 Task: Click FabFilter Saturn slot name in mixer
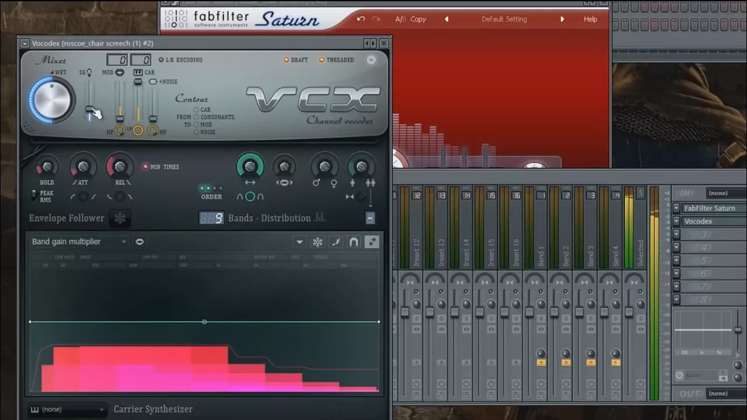(714, 208)
